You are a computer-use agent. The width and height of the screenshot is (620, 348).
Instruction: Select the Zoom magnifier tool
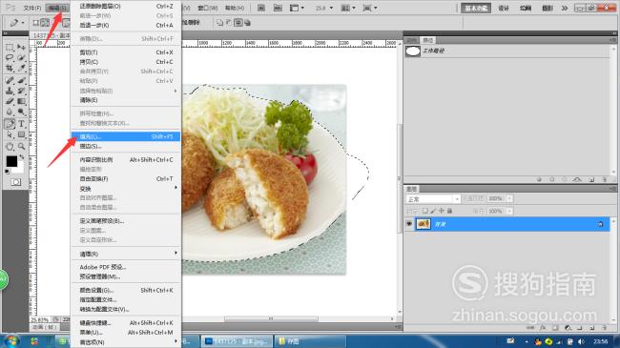(x=21, y=146)
